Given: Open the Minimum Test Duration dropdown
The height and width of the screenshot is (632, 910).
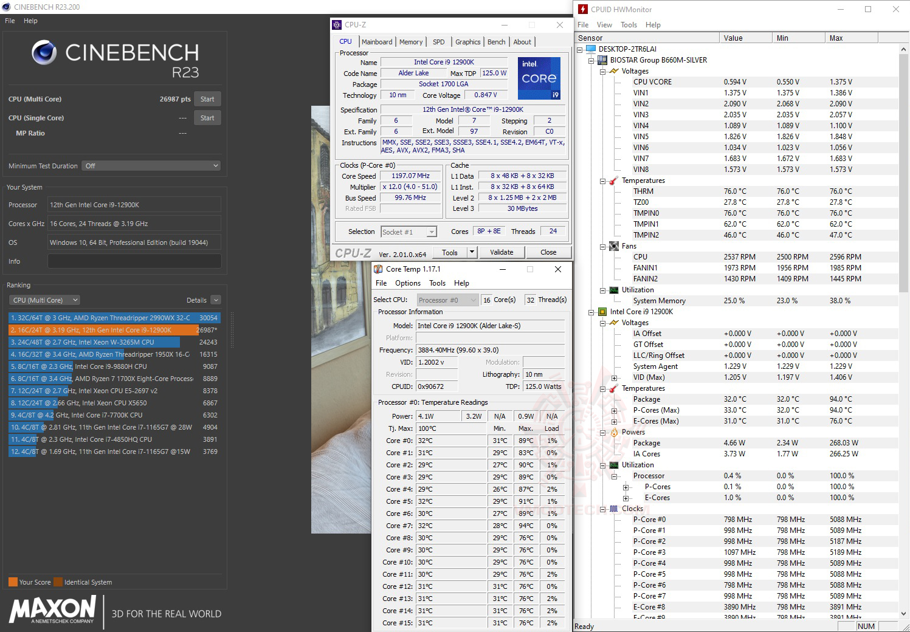Looking at the screenshot, I should click(x=151, y=166).
